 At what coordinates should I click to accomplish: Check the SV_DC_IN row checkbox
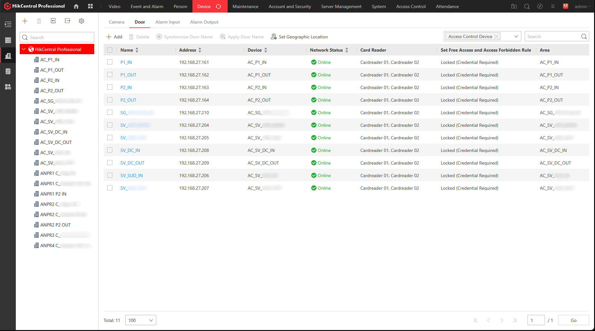tap(110, 150)
